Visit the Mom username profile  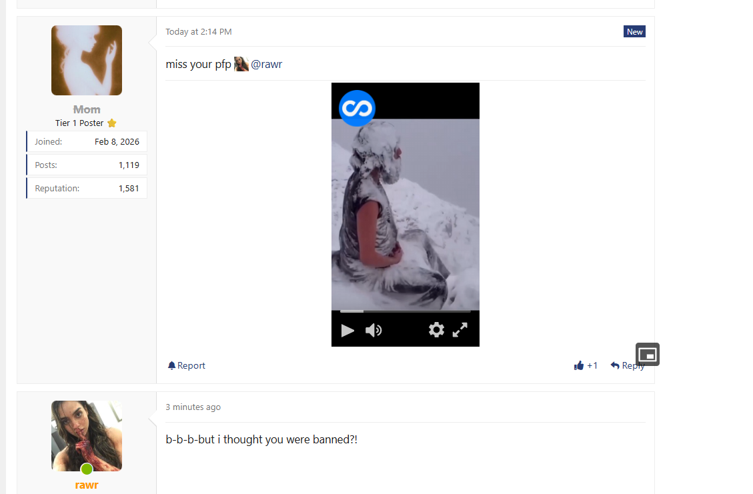87,109
